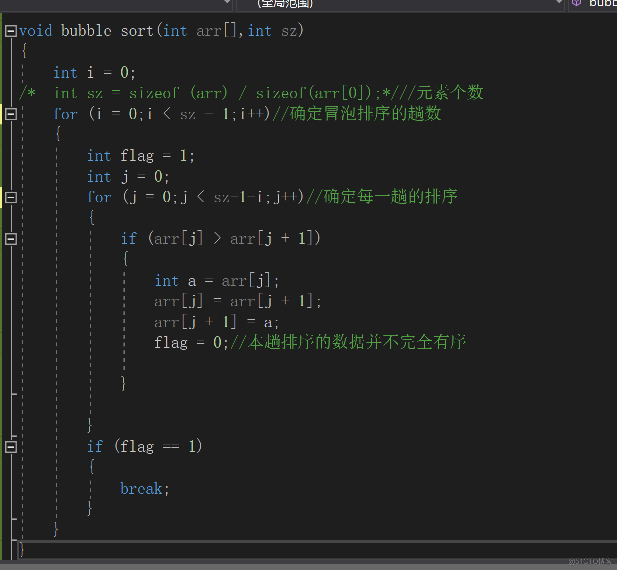
Task: Click the line 'int flag = 1;'
Action: click(141, 156)
